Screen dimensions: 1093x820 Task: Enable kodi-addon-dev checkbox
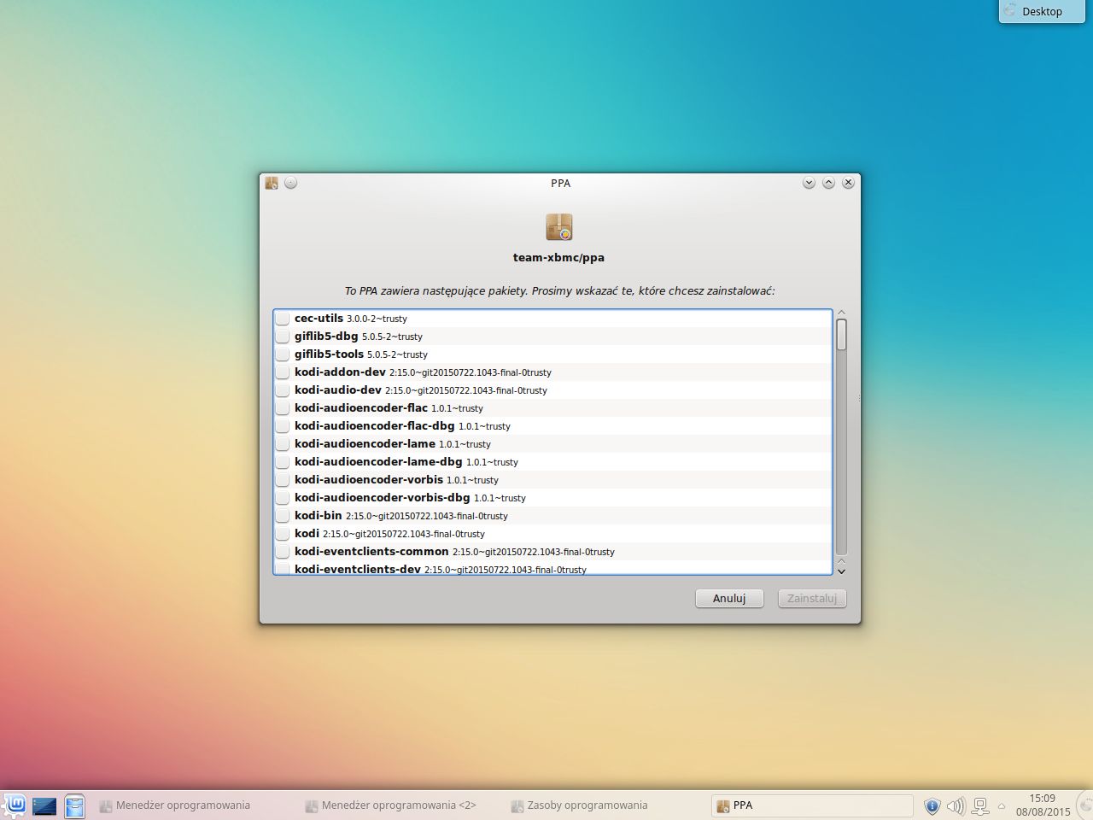click(x=283, y=372)
